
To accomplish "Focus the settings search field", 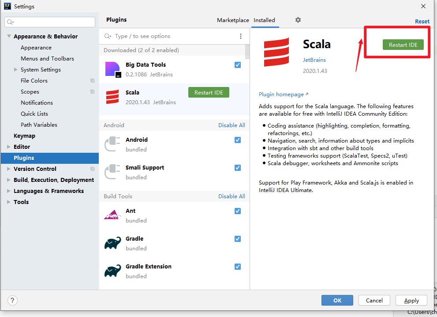I will 49,22.
